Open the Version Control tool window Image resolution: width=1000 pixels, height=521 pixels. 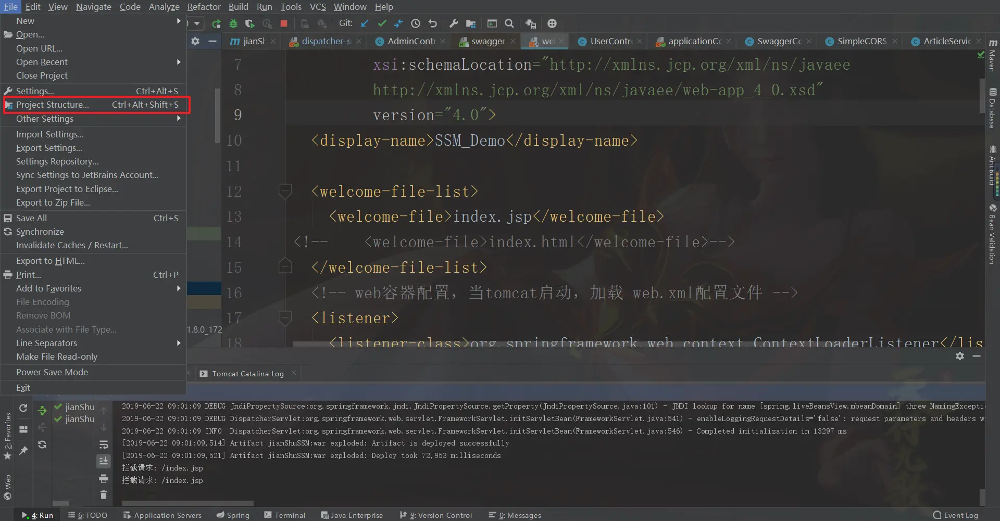point(436,515)
